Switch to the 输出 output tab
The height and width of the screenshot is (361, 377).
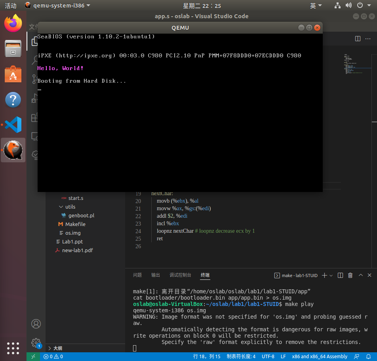(x=156, y=275)
